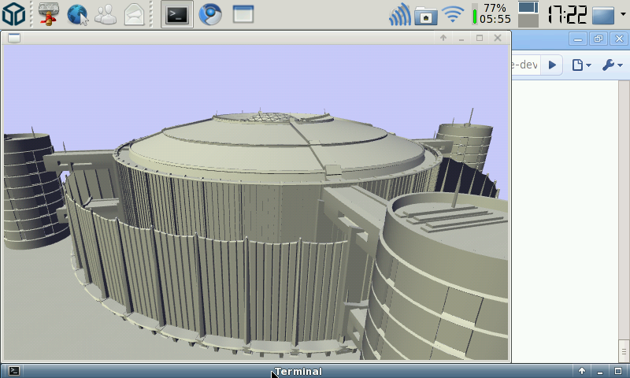Open the cellular signal status icon
This screenshot has height=378, width=630.
400,15
